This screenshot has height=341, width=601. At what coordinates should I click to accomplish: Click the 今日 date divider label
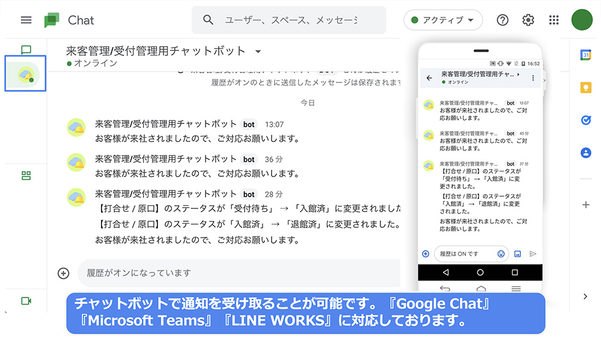pyautogui.click(x=307, y=103)
